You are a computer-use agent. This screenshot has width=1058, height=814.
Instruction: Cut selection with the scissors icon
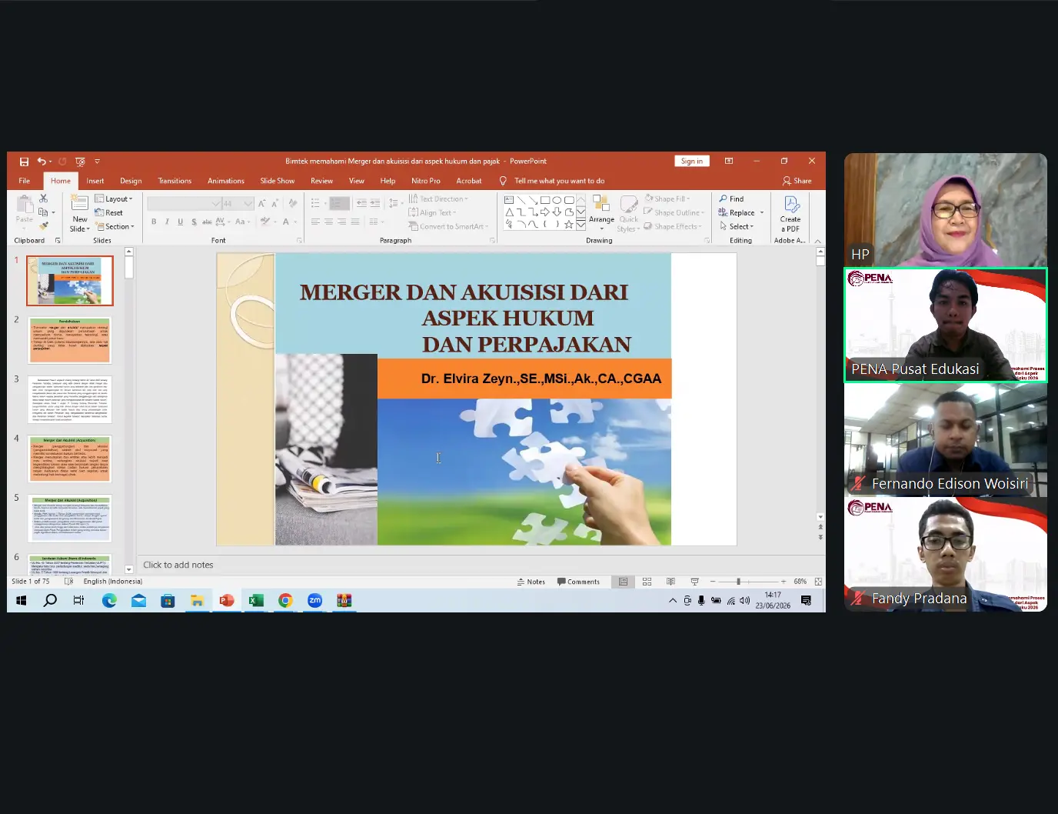pyautogui.click(x=44, y=198)
